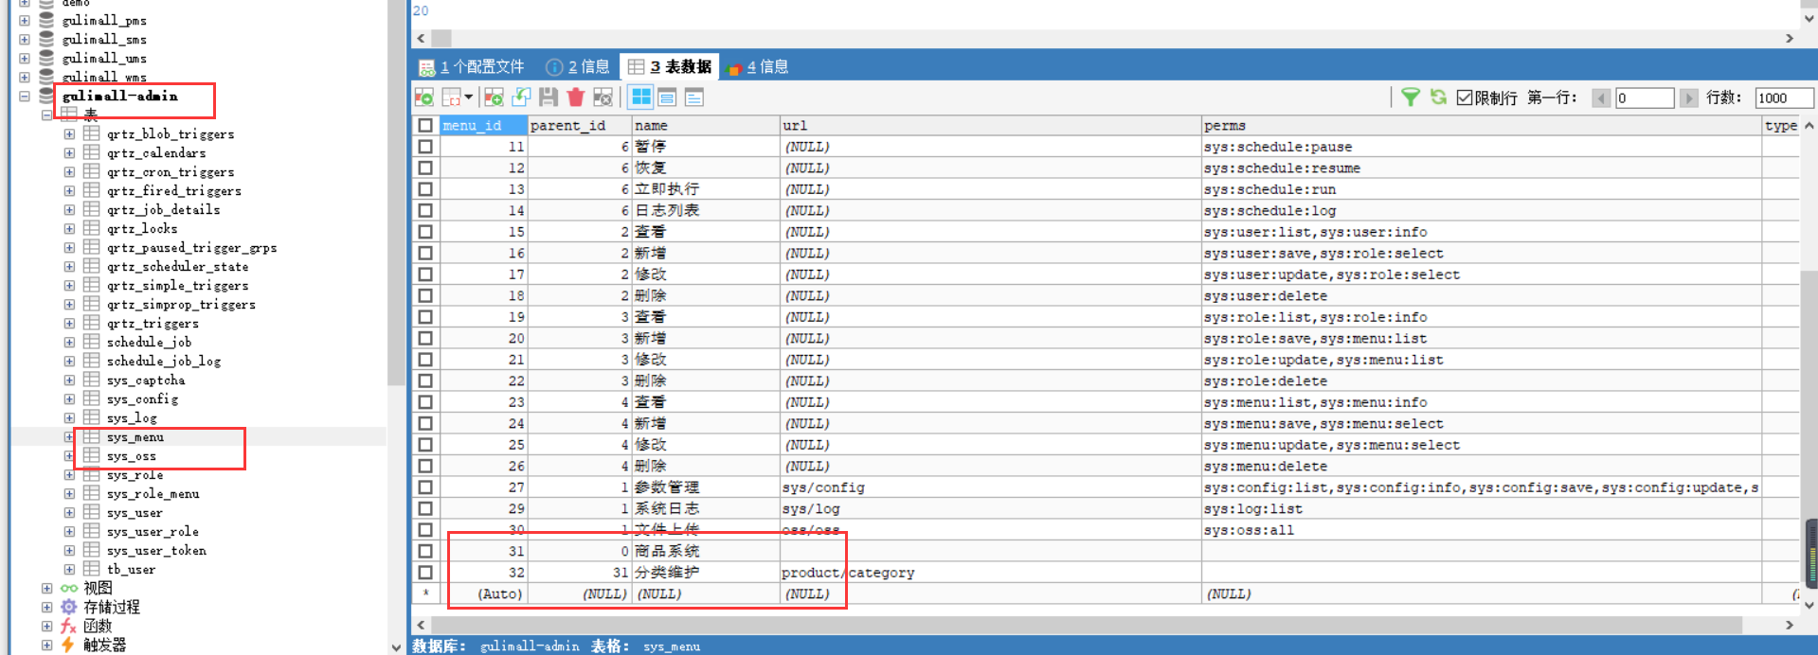Screen dimensions: 1818x655
Task: Delete selected rows with the red trash icon
Action: (x=575, y=97)
